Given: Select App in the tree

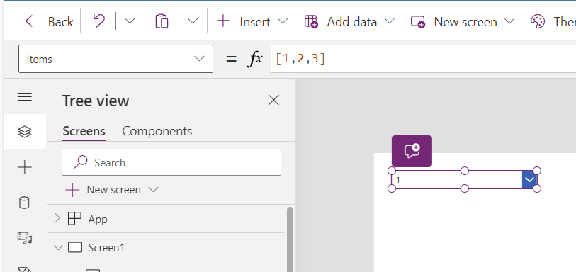Looking at the screenshot, I should [x=97, y=219].
